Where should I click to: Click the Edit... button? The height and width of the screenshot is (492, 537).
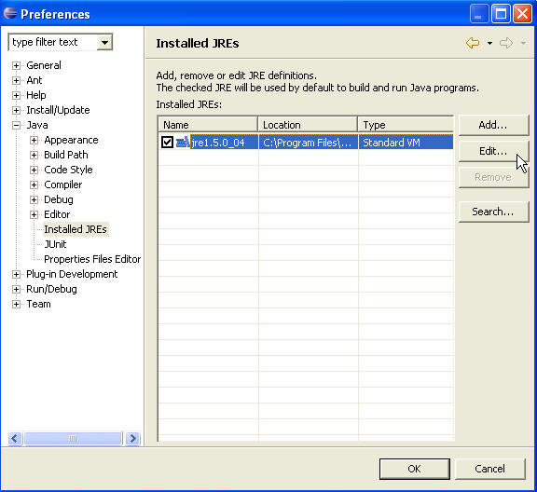coord(493,151)
